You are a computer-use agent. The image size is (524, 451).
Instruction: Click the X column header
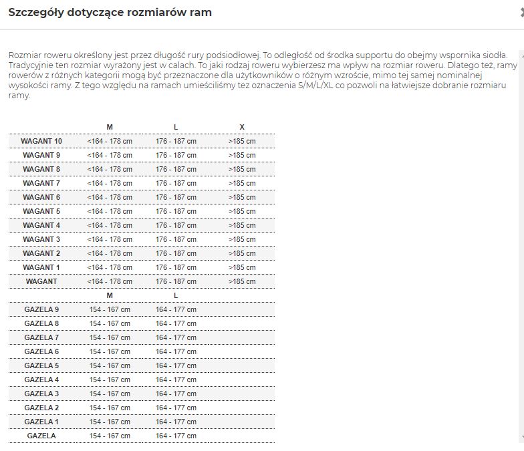[x=242, y=127]
